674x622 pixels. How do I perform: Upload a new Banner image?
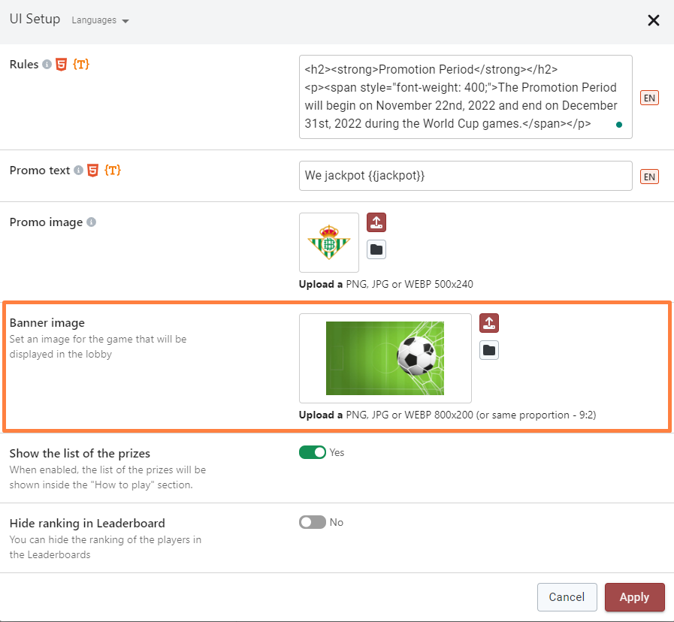pyautogui.click(x=489, y=323)
